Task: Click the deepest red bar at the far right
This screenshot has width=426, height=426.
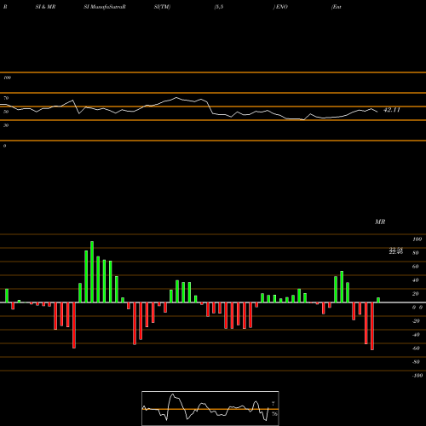Action: [372, 326]
